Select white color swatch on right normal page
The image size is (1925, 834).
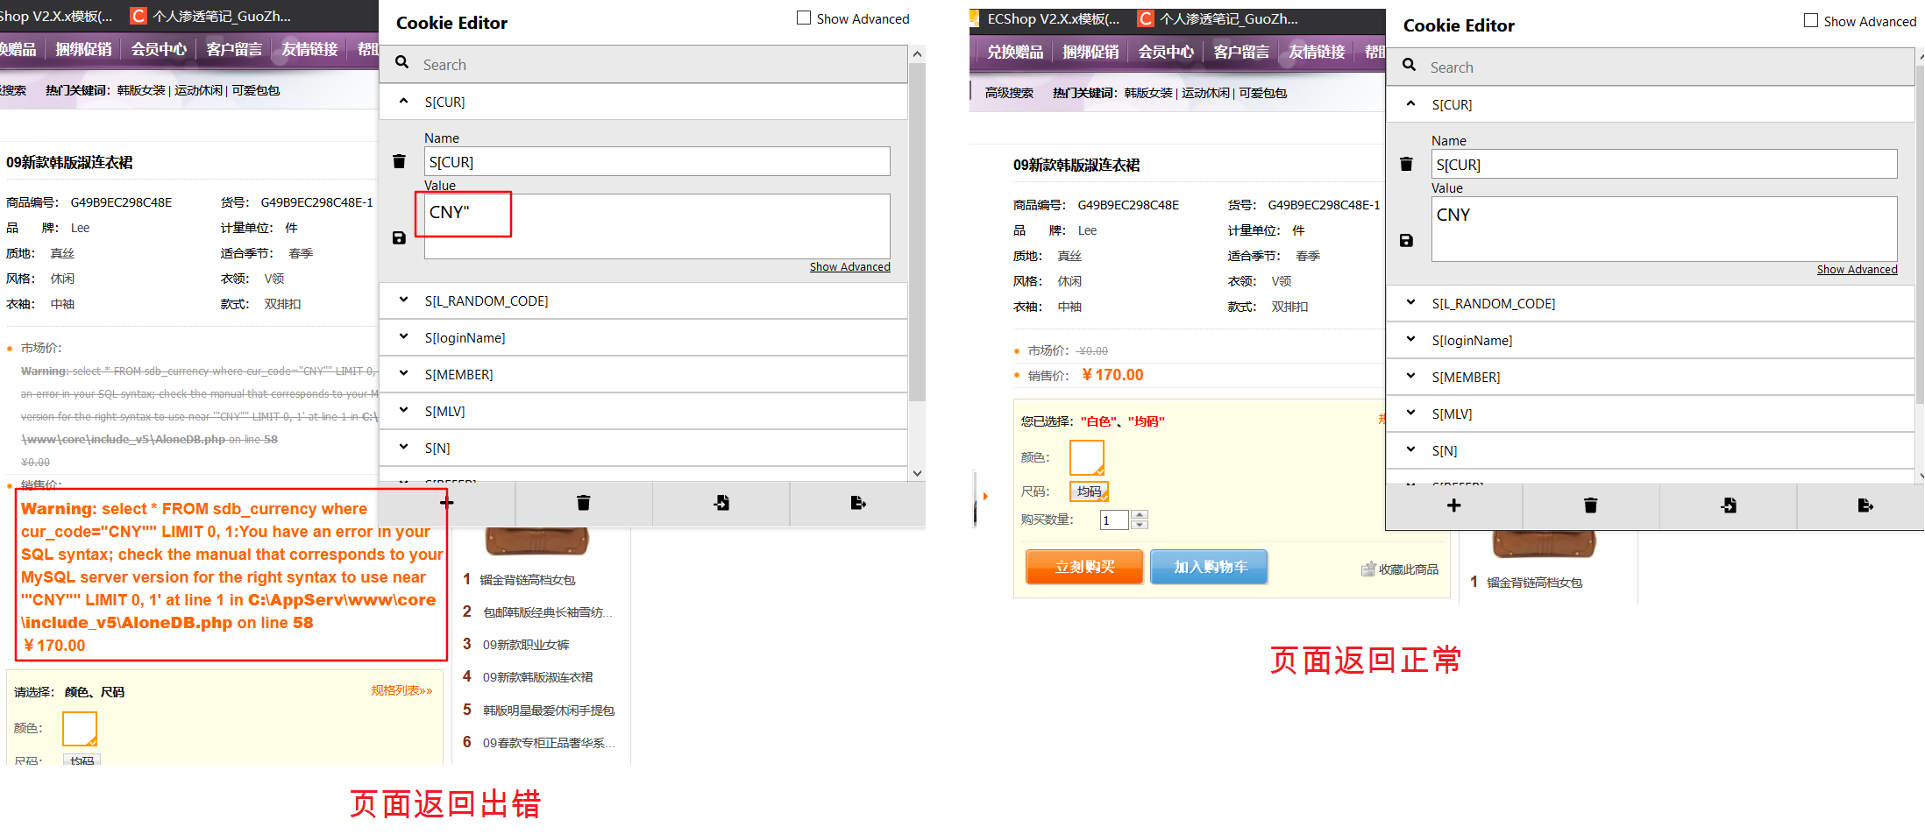tap(1087, 458)
